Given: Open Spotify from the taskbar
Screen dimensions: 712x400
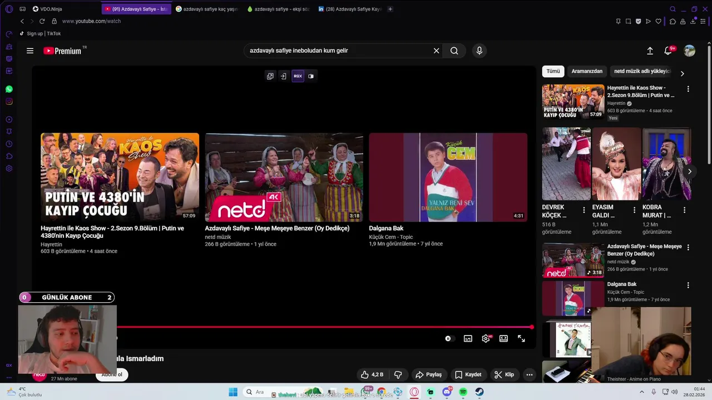Looking at the screenshot, I should click(463, 392).
